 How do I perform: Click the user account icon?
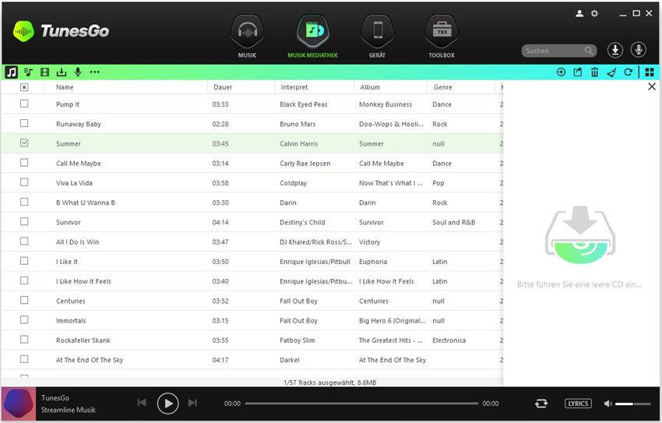(x=579, y=13)
